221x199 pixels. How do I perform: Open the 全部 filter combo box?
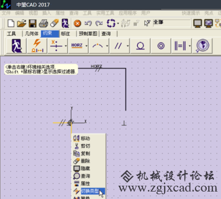click(x=171, y=23)
